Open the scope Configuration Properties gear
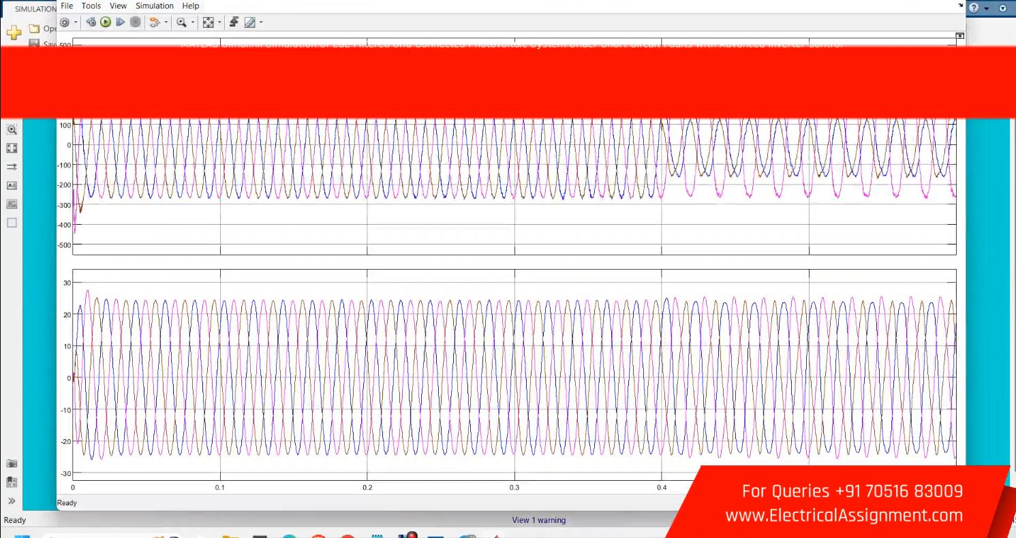1016x538 pixels. [x=65, y=22]
